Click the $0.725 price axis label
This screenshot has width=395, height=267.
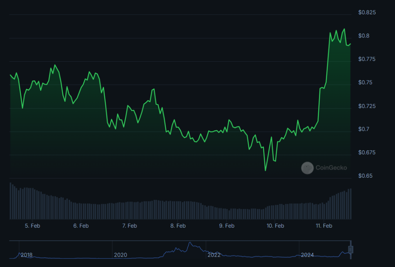[x=367, y=106]
